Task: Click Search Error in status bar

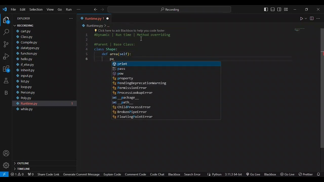Action: click(x=192, y=174)
